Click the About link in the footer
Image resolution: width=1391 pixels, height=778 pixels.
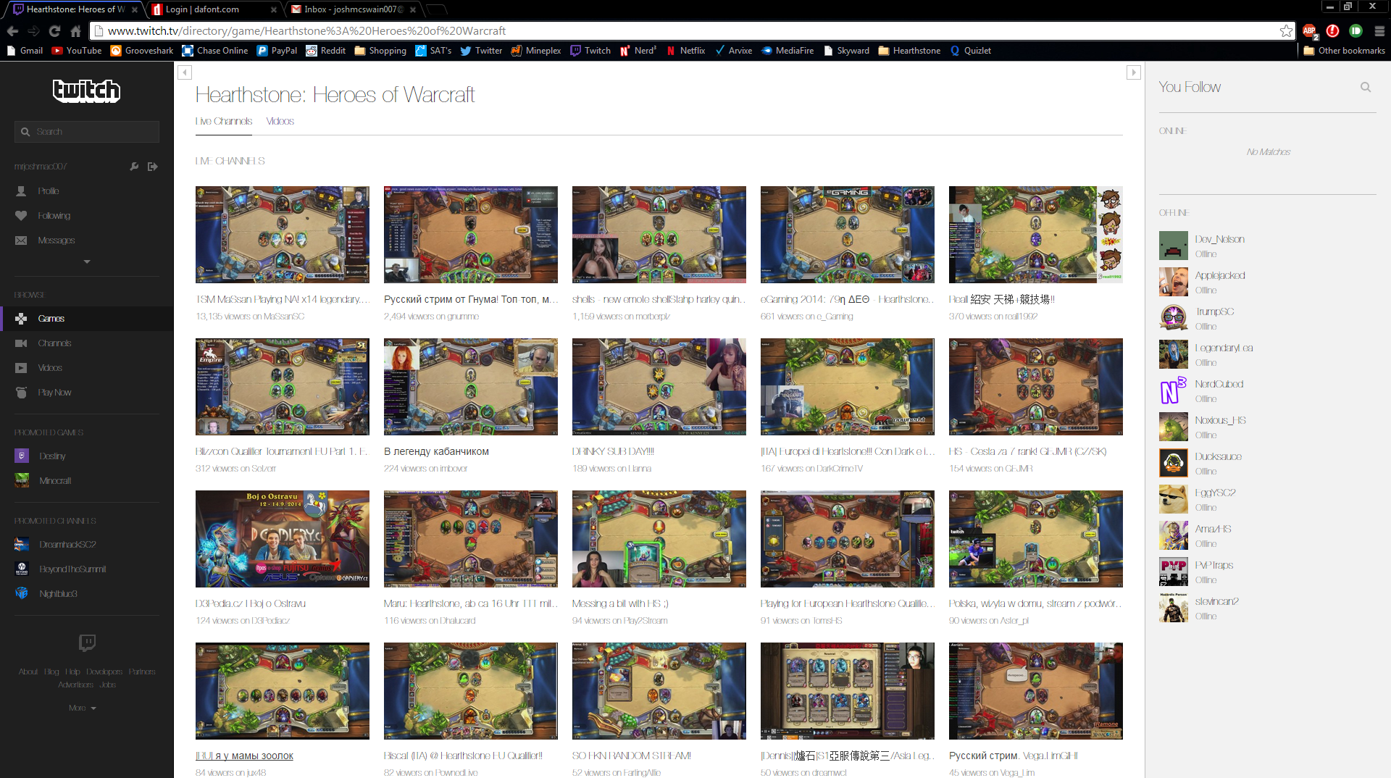[x=28, y=672]
